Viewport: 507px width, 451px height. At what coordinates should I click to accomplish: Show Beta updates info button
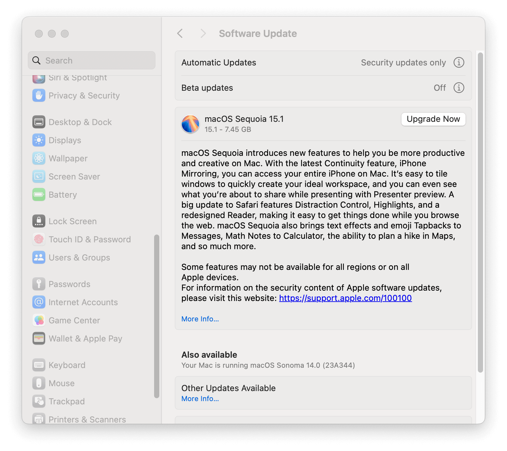(x=459, y=87)
